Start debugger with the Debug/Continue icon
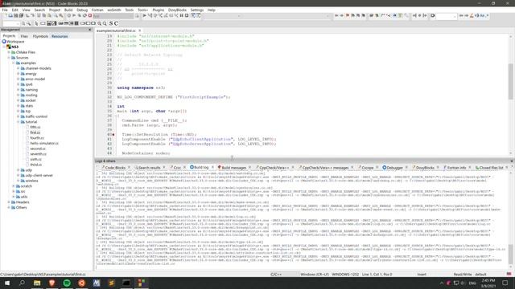This screenshot has width=515, height=289. pyautogui.click(x=145, y=15)
